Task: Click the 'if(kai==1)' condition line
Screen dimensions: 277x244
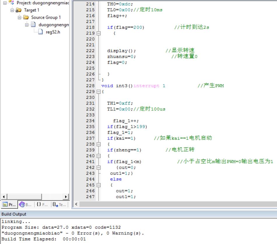Action: (121, 138)
